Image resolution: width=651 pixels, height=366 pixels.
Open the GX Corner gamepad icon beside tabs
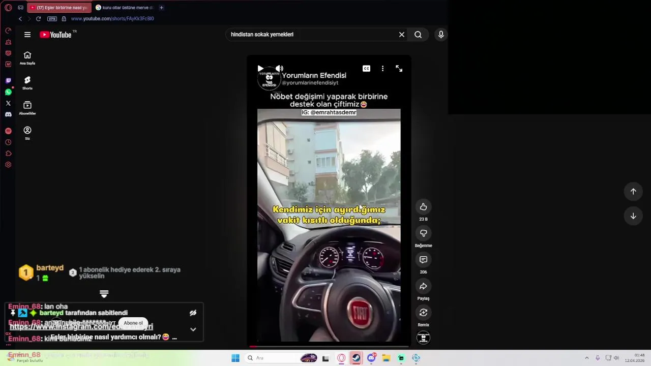[20, 8]
